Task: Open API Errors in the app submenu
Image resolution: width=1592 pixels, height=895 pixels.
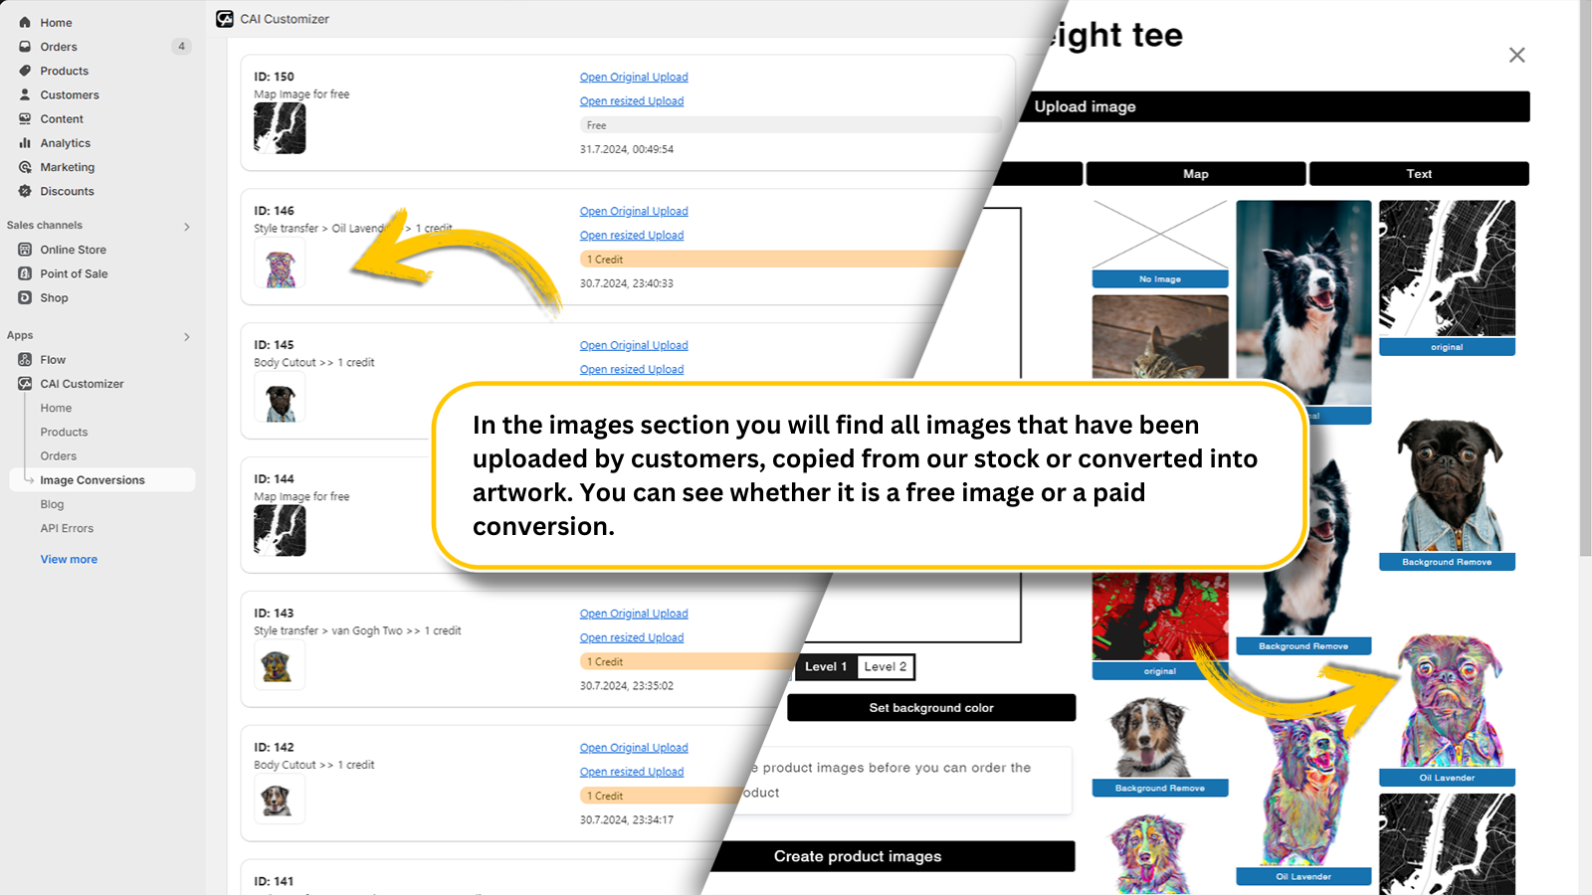Action: tap(67, 528)
